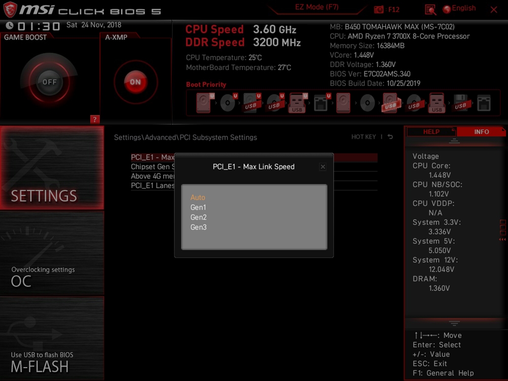Toggle the GAME BOOST knob currently OFF
This screenshot has height=381, width=508.
point(49,82)
